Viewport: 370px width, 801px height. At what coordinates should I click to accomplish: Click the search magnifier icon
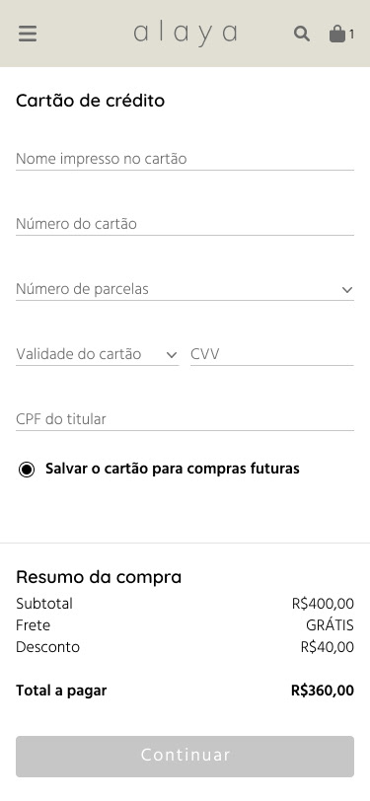302,34
